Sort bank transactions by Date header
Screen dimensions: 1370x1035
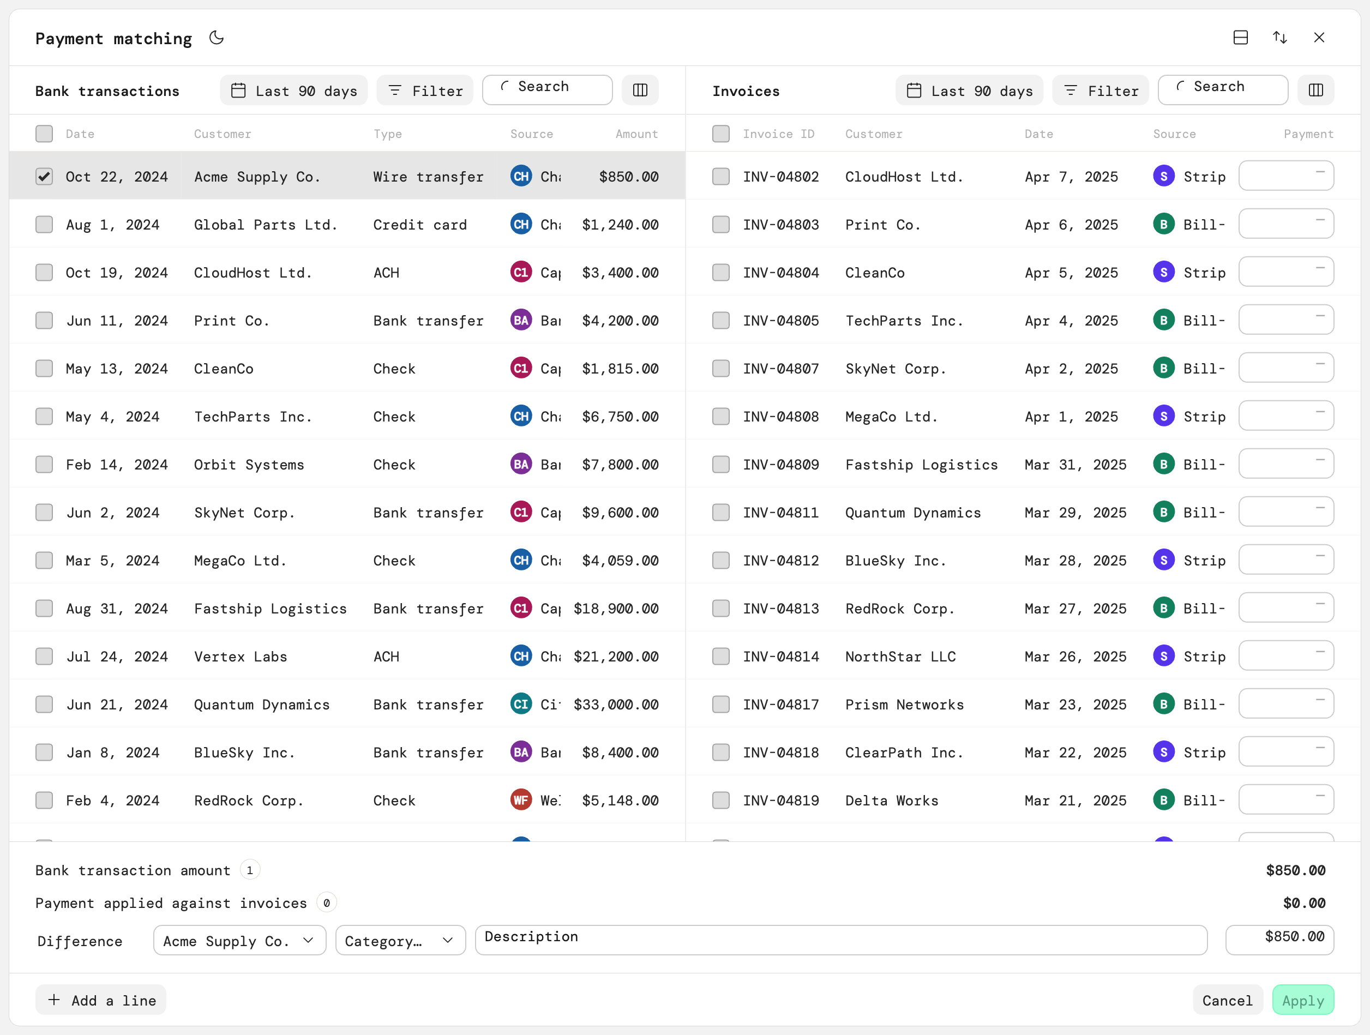(80, 134)
